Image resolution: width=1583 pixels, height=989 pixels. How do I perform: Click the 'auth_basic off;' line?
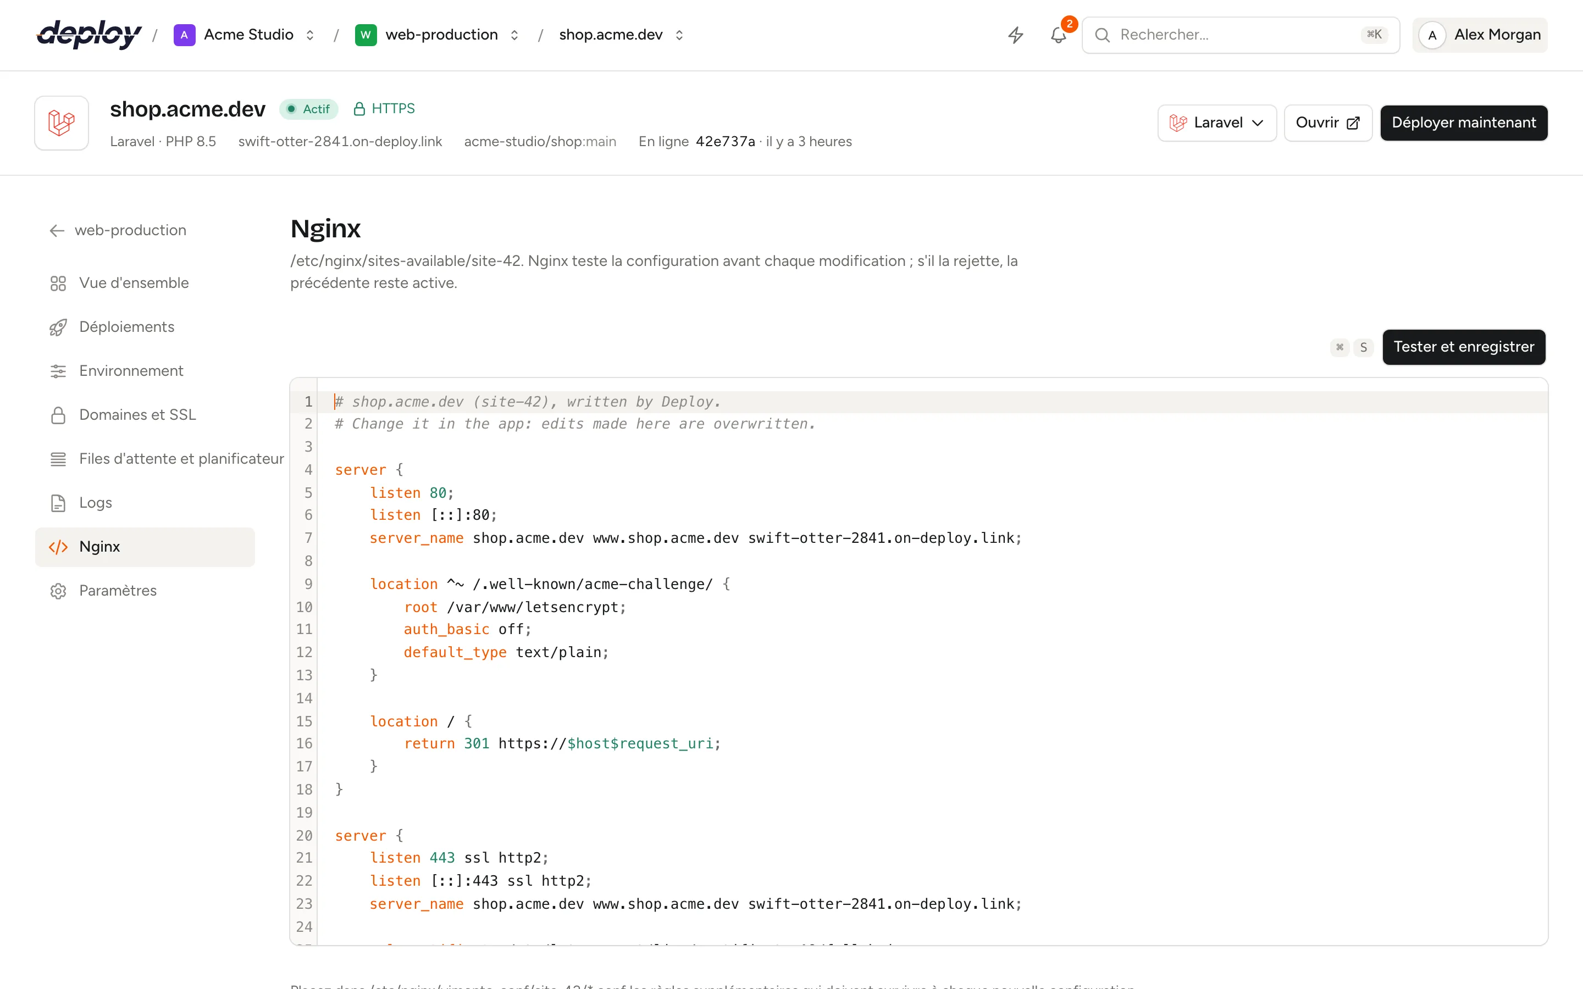click(x=468, y=629)
